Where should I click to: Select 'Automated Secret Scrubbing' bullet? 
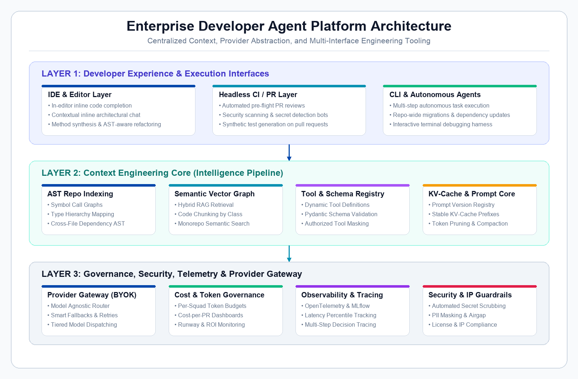pyautogui.click(x=467, y=306)
